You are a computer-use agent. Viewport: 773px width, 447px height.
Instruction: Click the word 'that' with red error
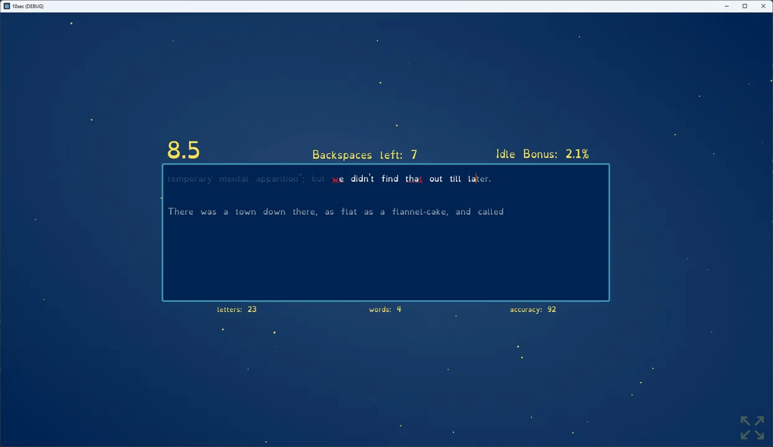pyautogui.click(x=414, y=179)
